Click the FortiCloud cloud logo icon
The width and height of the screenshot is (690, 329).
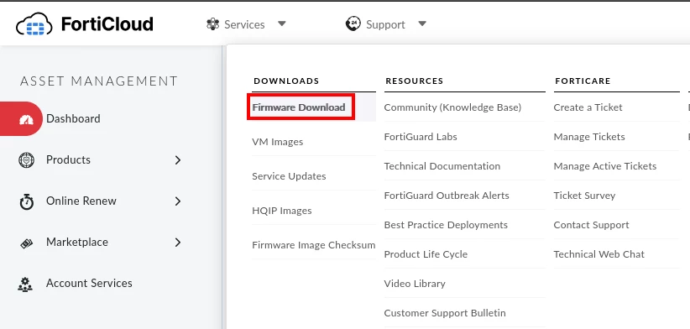[34, 24]
